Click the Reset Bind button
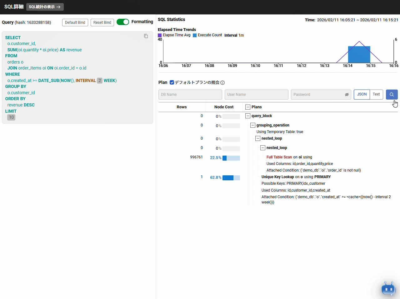 pos(102,23)
